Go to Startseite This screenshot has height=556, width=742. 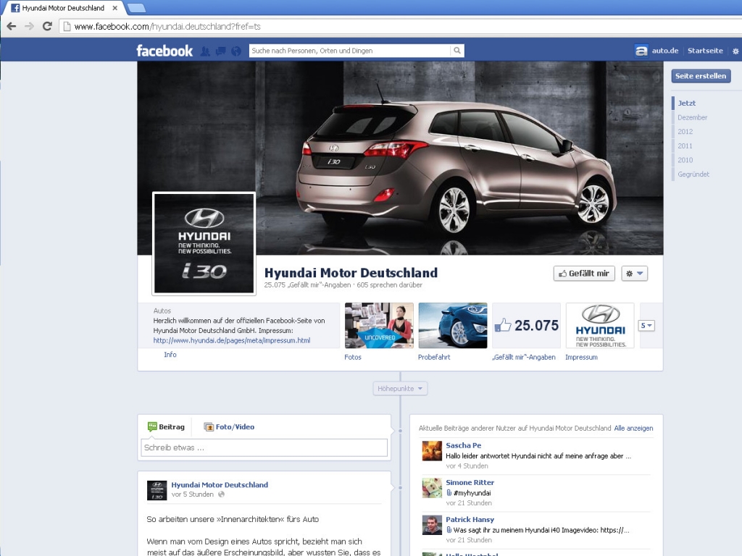coord(705,51)
